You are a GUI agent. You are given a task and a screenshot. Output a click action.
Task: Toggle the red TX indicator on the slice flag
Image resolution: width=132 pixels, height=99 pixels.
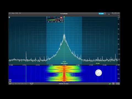[61, 17]
